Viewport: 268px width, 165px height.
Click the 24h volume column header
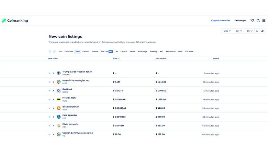pyautogui.click(x=161, y=58)
